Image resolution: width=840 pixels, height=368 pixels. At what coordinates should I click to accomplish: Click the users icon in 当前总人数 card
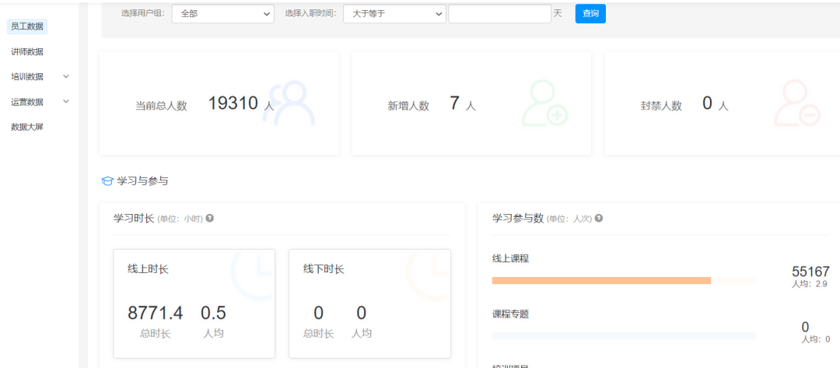pos(289,104)
